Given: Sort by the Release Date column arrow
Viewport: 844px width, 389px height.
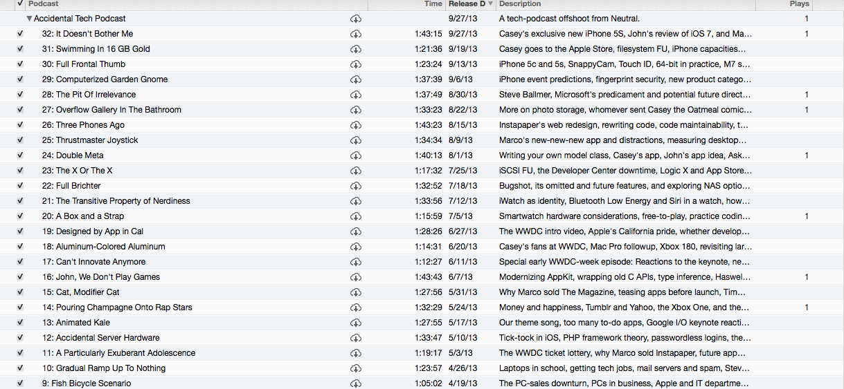Looking at the screenshot, I should [491, 4].
